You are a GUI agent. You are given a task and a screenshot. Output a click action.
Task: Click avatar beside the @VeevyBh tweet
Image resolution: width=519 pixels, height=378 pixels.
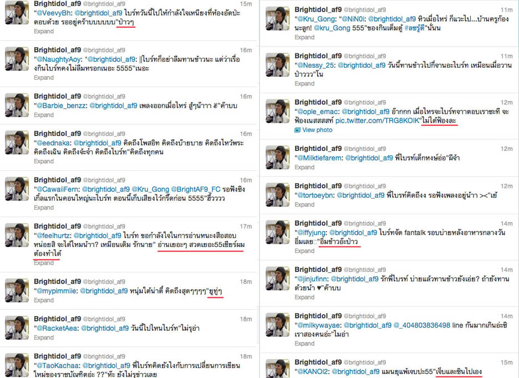coord(17,13)
